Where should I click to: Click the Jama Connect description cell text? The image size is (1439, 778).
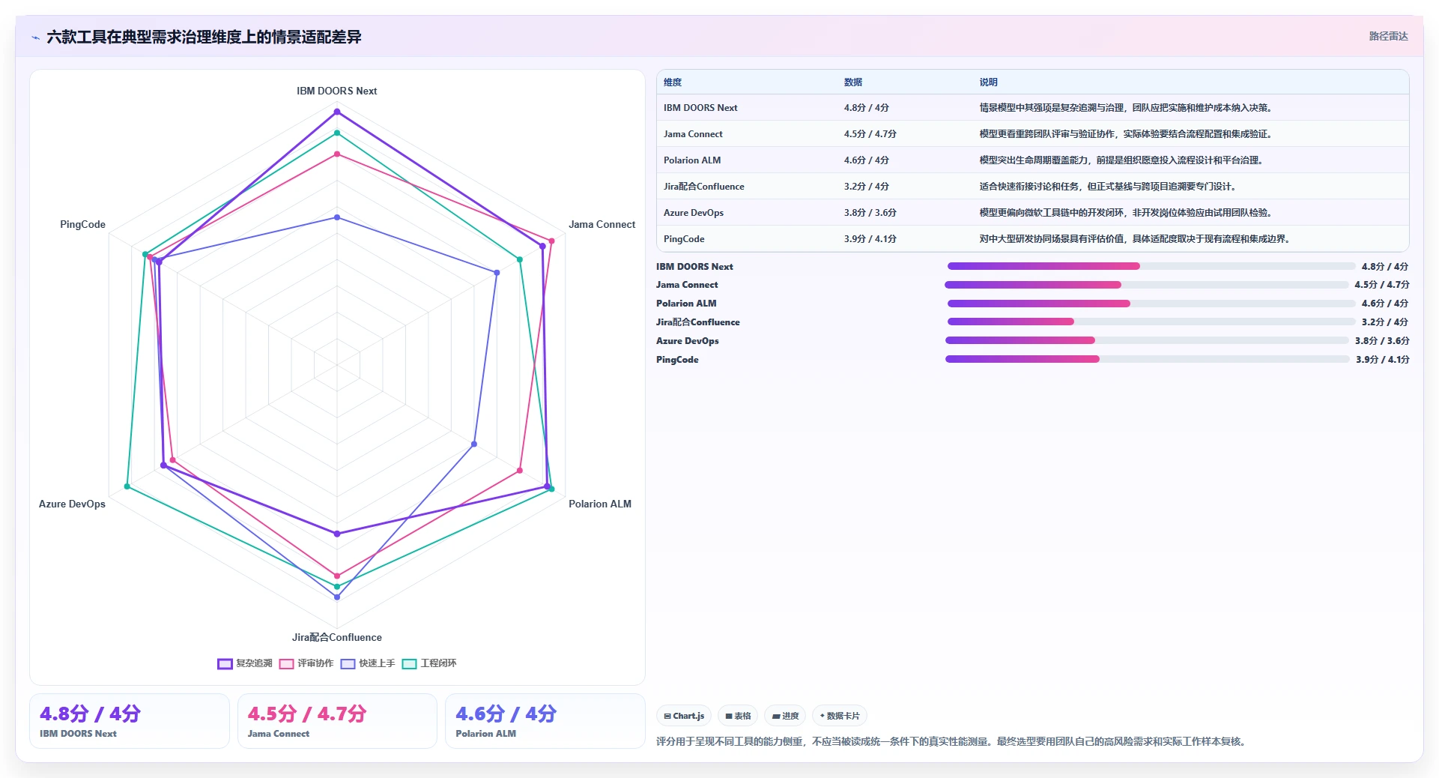[x=1127, y=134]
